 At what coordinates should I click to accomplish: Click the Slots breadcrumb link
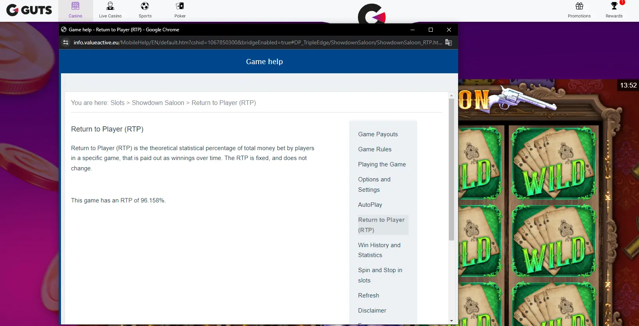coord(118,103)
